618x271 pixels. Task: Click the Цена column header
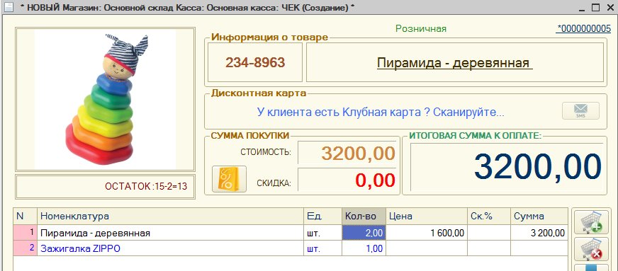(427, 217)
